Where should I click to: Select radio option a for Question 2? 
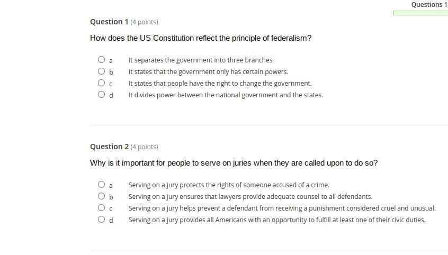102,185
